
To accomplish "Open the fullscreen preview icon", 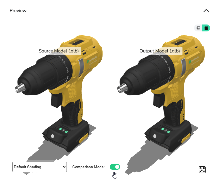I will click(x=202, y=170).
